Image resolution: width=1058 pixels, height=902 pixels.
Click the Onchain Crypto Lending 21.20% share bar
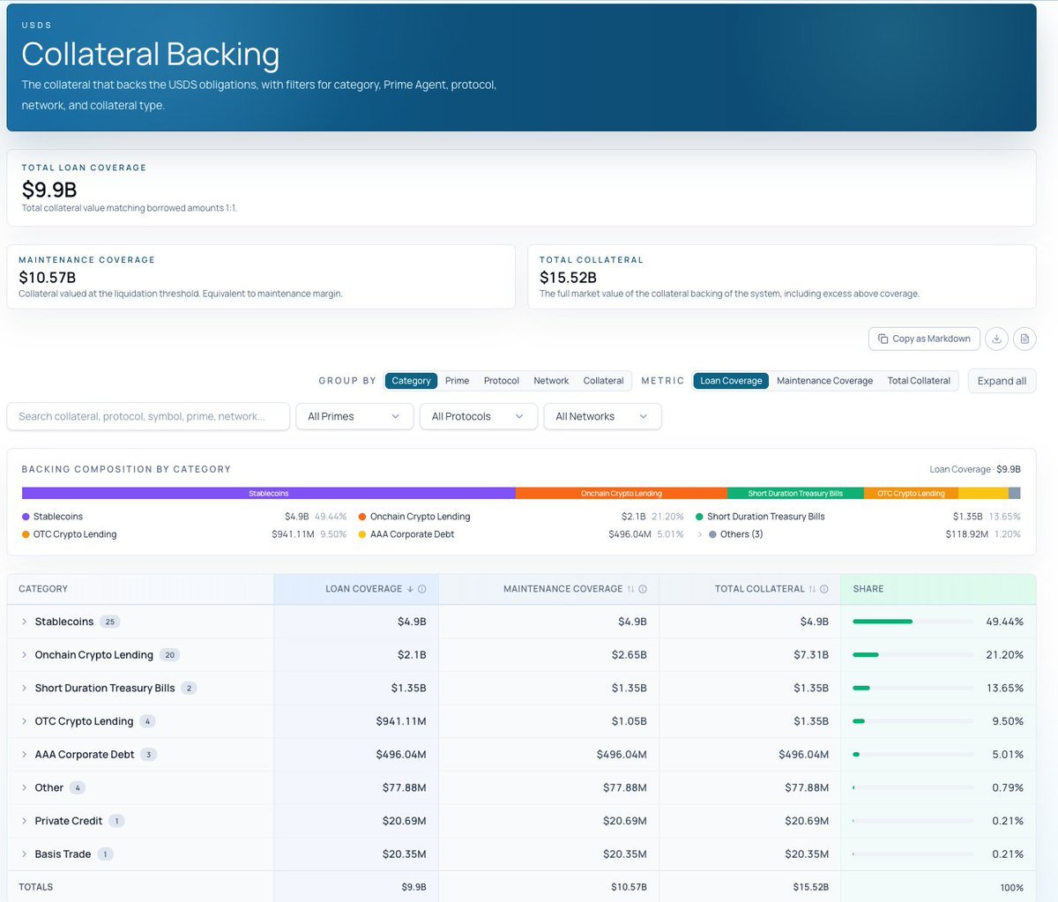tap(913, 655)
